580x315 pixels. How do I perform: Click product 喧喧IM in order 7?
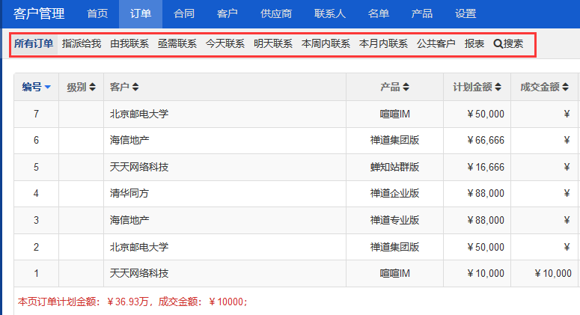(394, 114)
